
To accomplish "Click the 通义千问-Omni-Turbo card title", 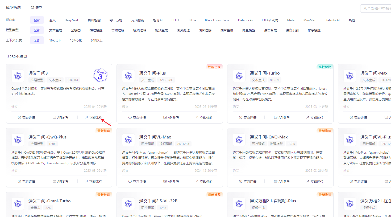I will [49, 201].
